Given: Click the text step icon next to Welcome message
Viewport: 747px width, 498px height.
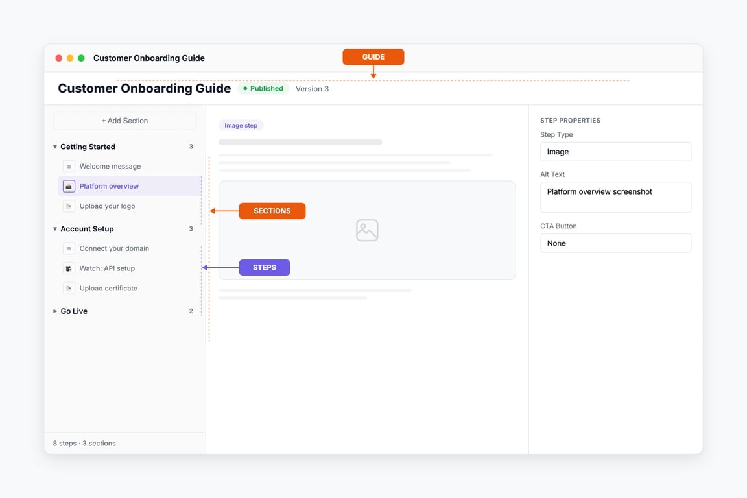Looking at the screenshot, I should click(x=69, y=166).
